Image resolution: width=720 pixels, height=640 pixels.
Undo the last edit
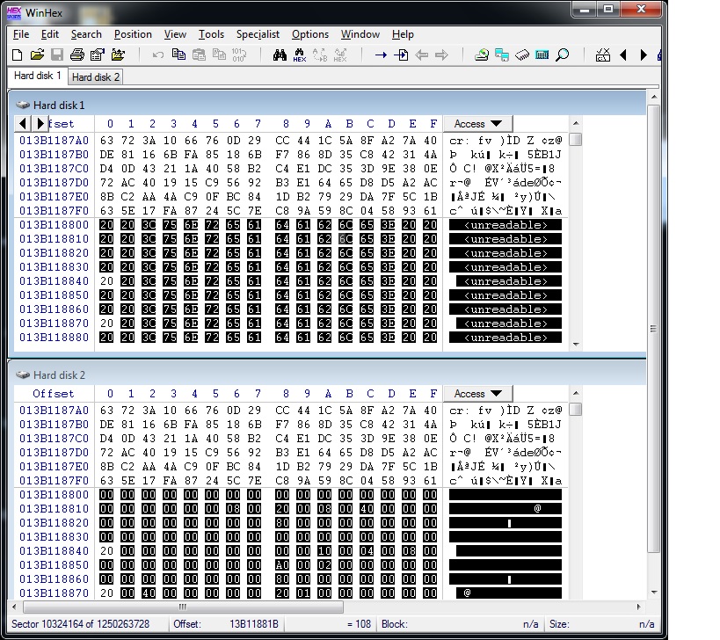coord(158,54)
